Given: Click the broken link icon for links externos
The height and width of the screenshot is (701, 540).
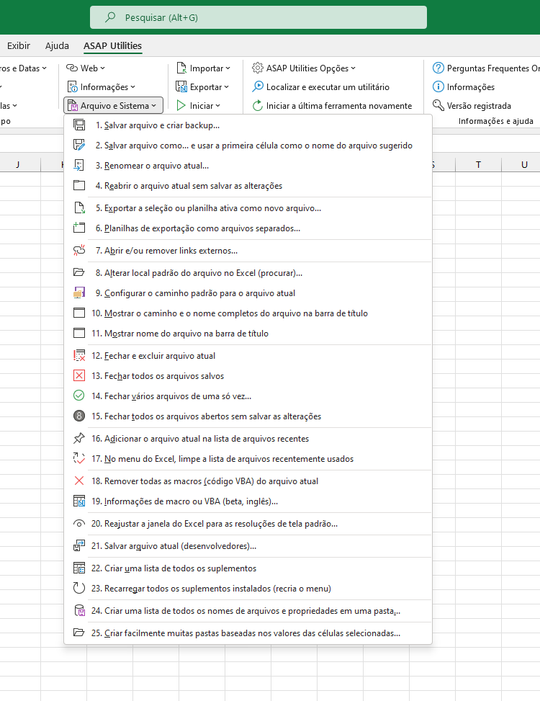Looking at the screenshot, I should coord(79,251).
